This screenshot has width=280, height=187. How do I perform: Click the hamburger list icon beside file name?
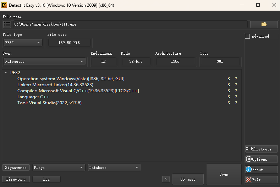[7, 24]
